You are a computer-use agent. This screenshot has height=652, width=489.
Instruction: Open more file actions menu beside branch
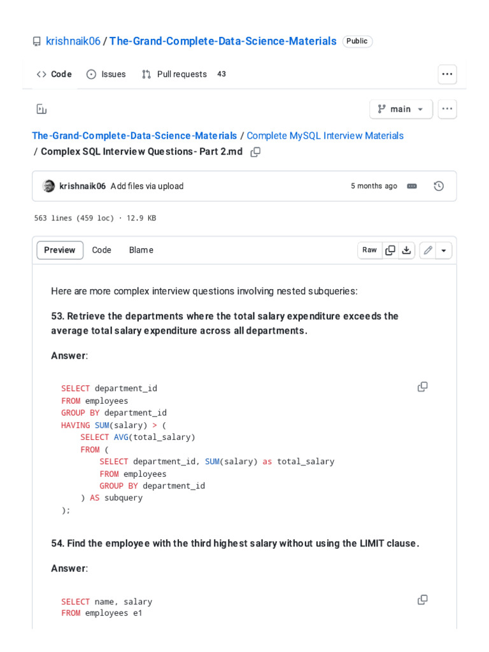click(x=447, y=109)
